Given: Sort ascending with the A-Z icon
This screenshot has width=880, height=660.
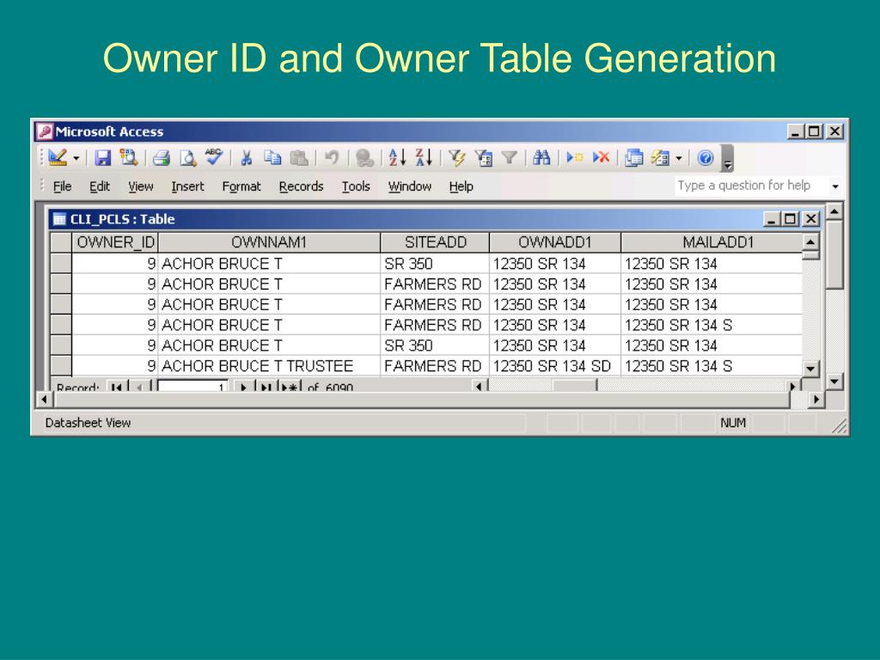Looking at the screenshot, I should point(397,158).
